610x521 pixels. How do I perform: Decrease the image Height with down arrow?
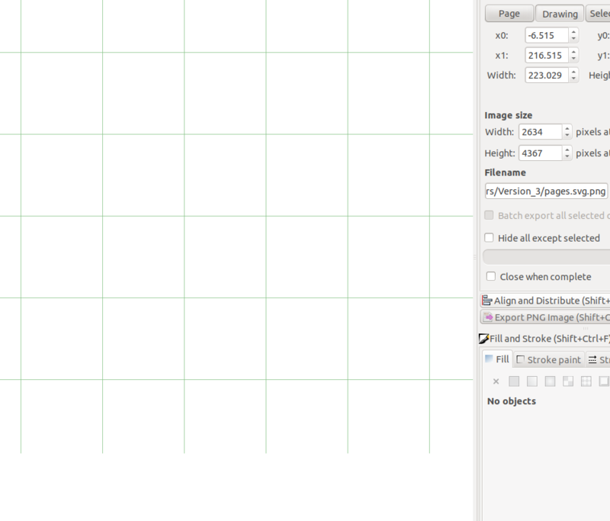click(567, 156)
